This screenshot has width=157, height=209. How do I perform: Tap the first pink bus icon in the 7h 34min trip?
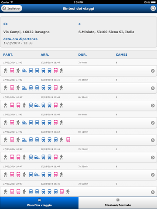click(x=12, y=88)
